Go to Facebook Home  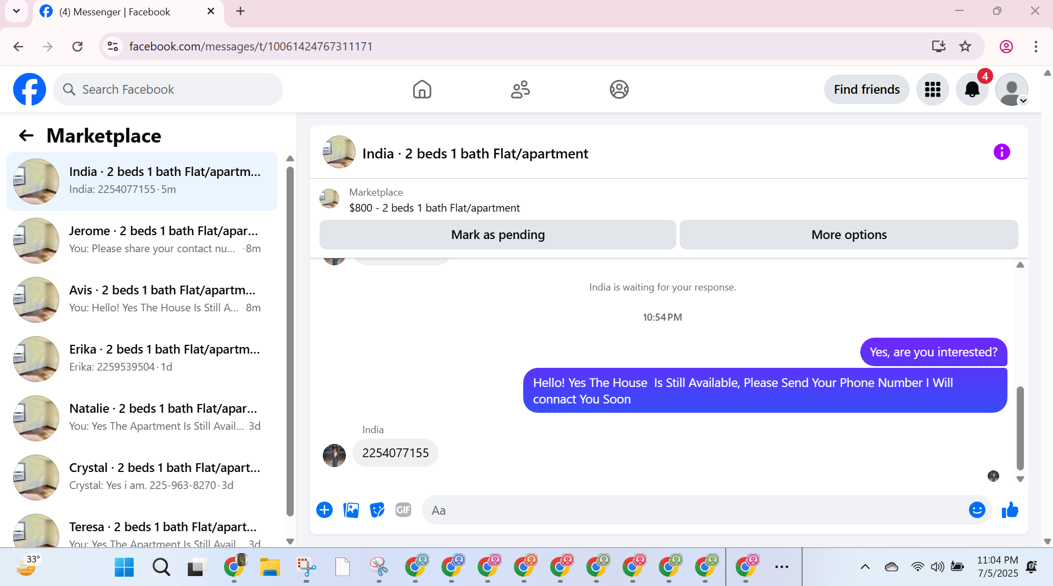click(x=422, y=89)
